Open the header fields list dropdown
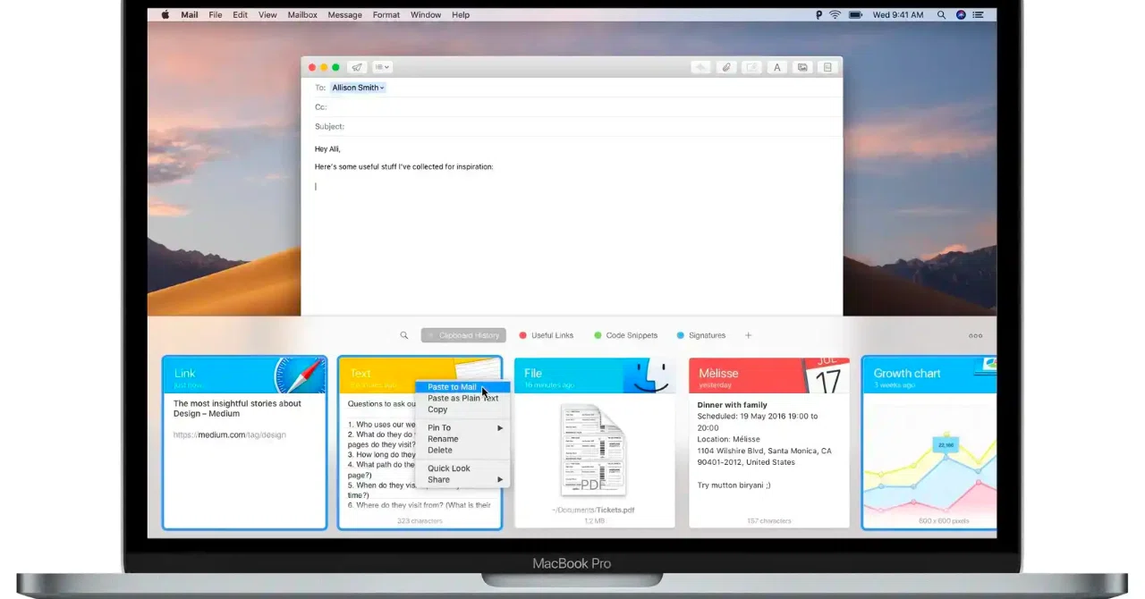The image size is (1145, 599). 382,67
